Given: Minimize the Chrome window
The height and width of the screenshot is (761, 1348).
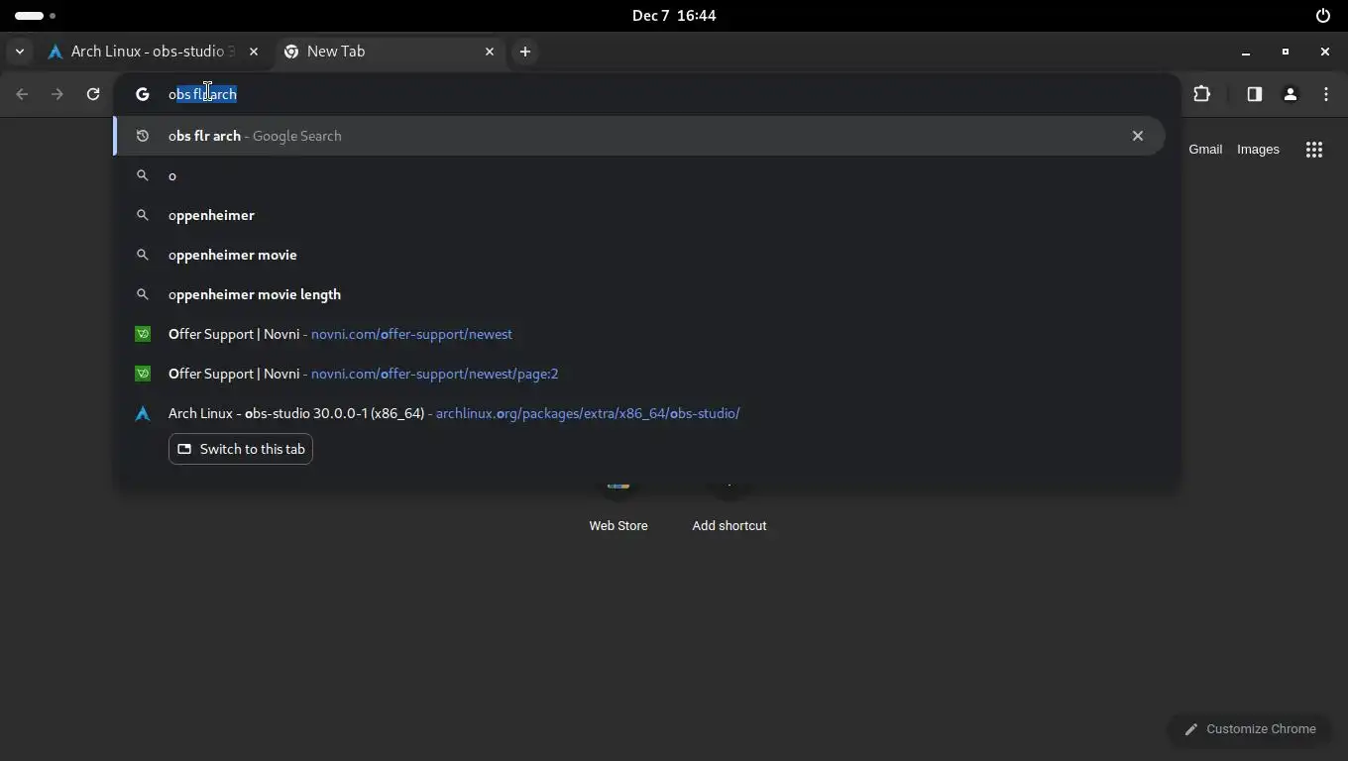Looking at the screenshot, I should (1246, 52).
